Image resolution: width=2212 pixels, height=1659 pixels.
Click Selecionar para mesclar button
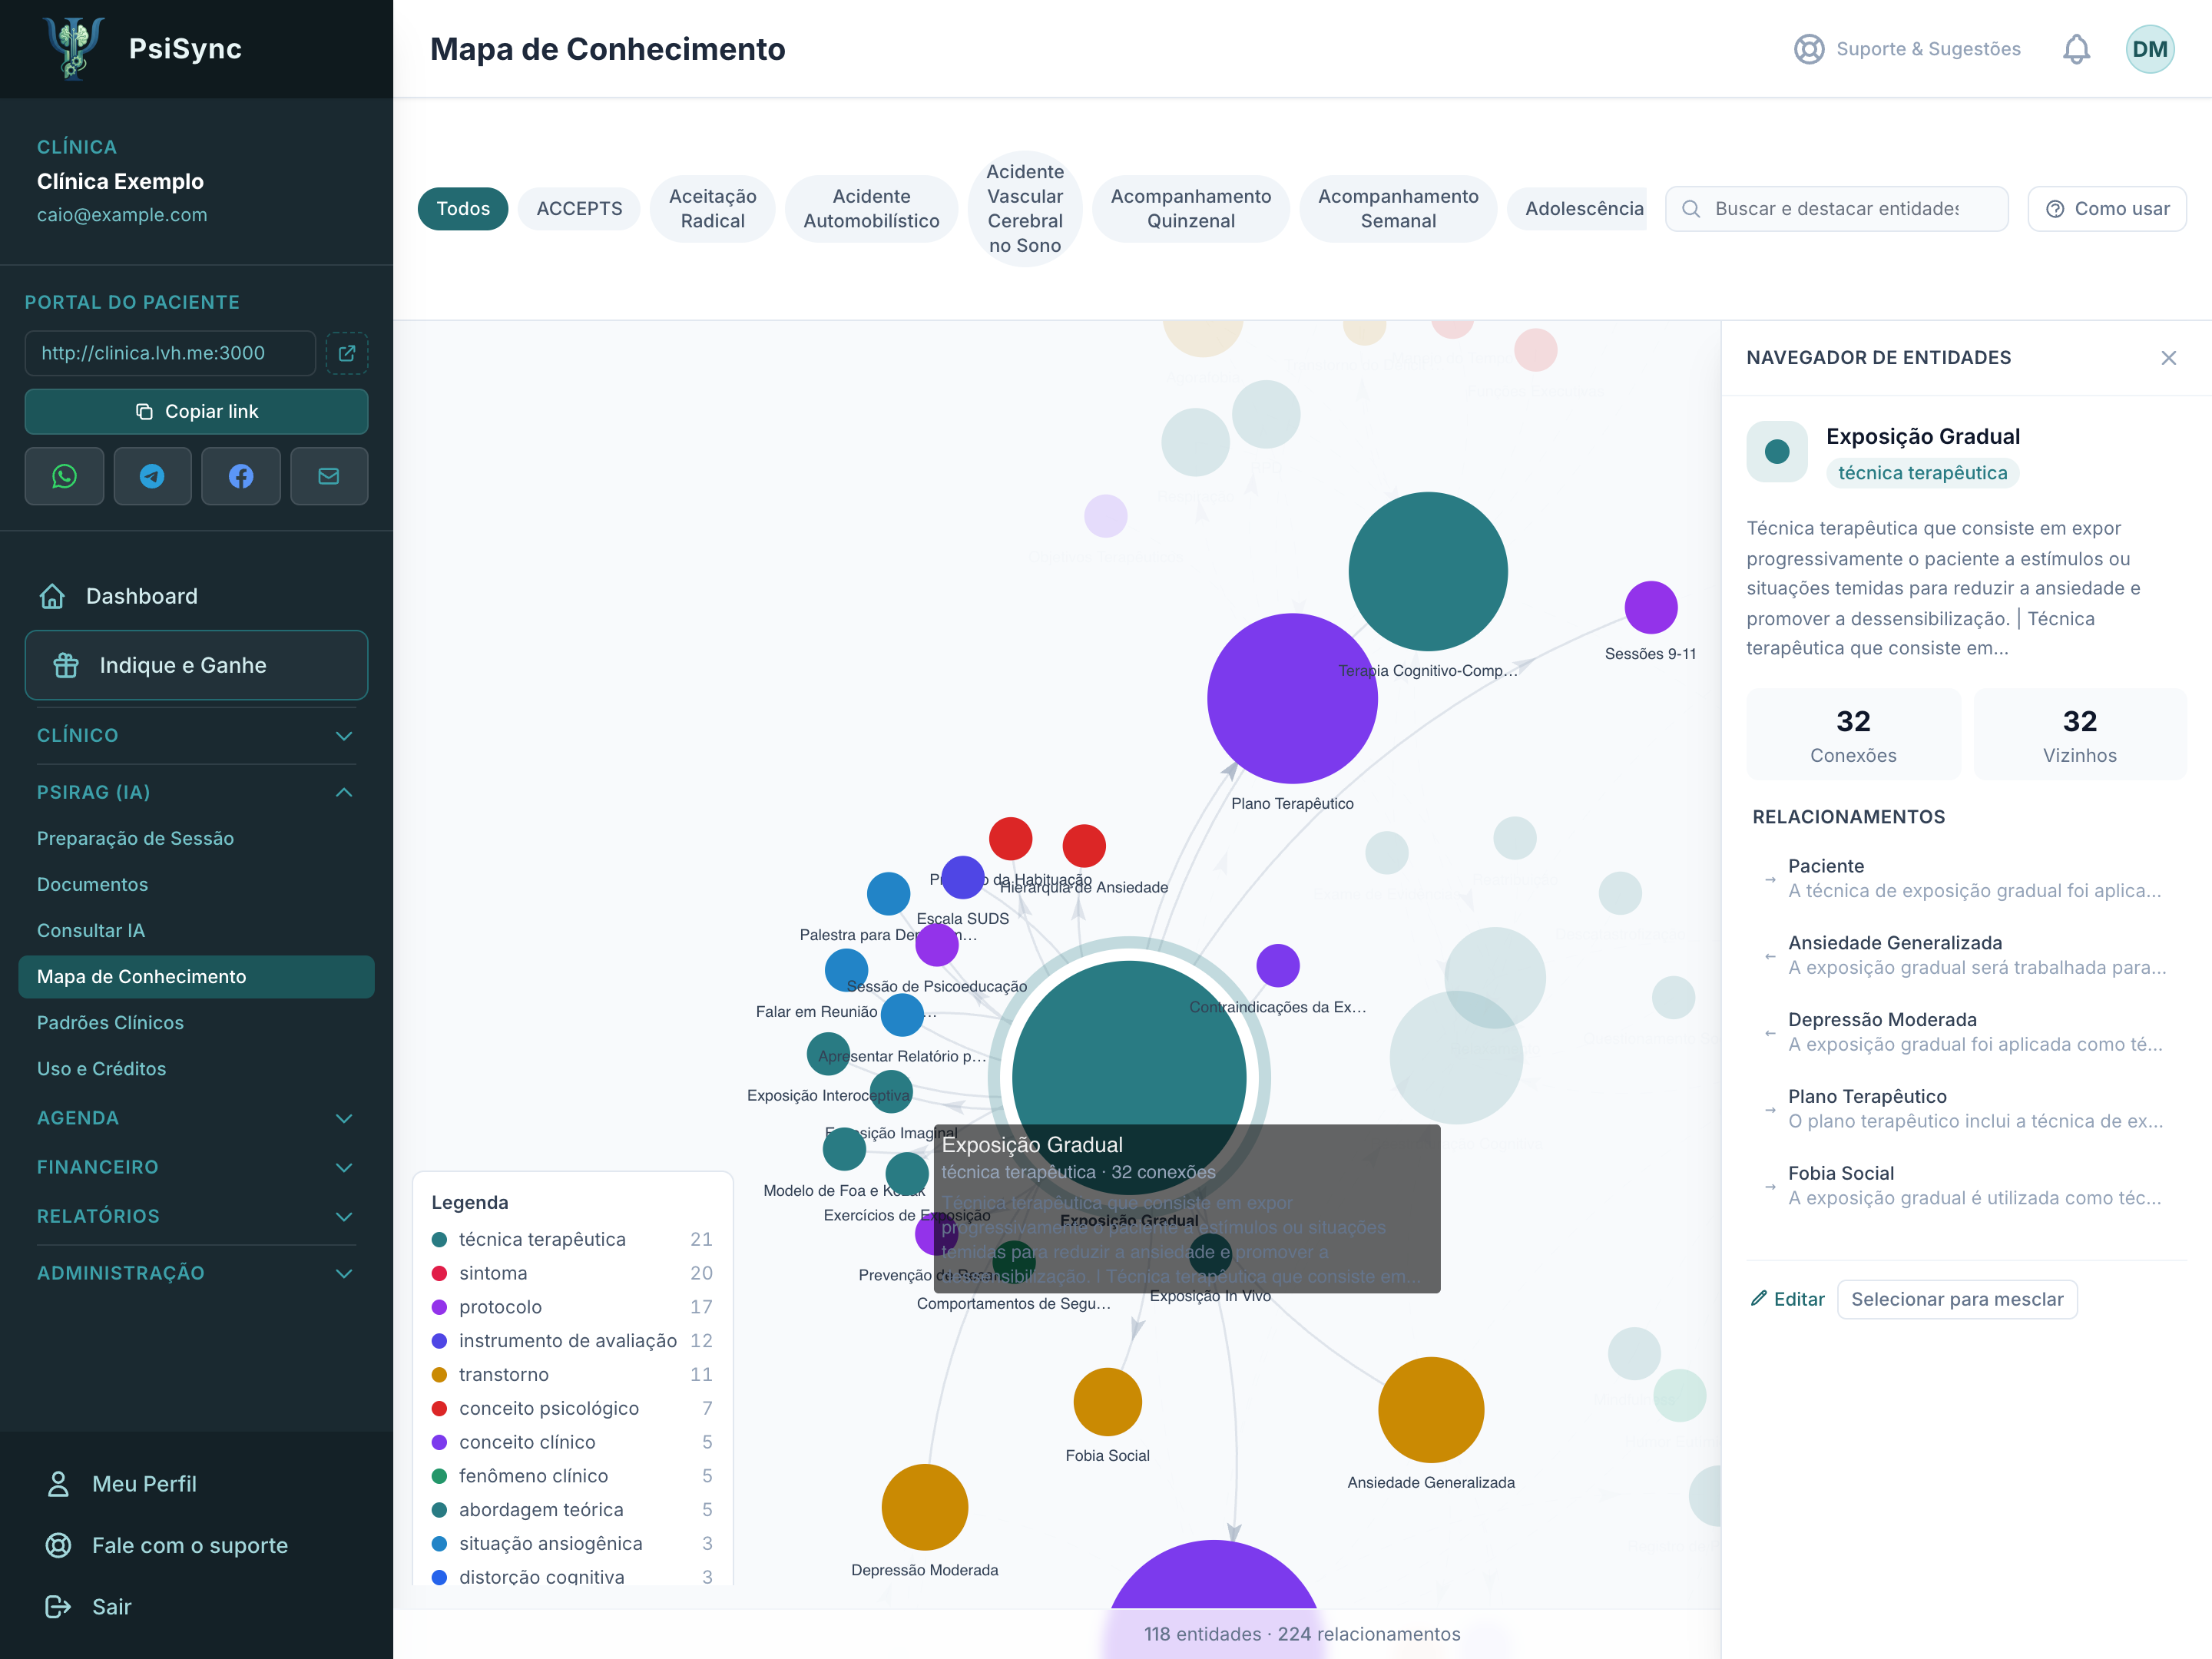[x=1956, y=1299]
